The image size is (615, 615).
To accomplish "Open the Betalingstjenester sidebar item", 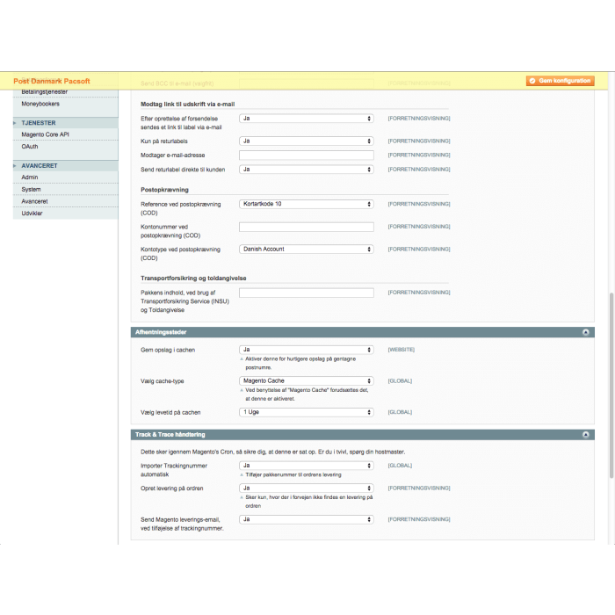I will click(x=44, y=92).
